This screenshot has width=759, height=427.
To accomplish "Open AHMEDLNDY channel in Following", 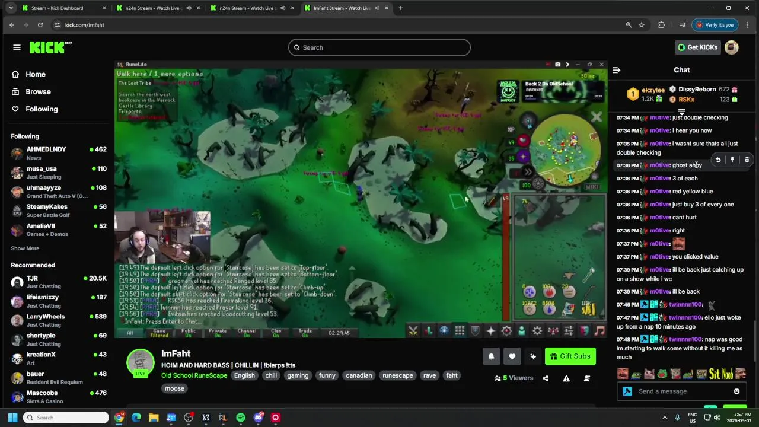I will point(59,154).
